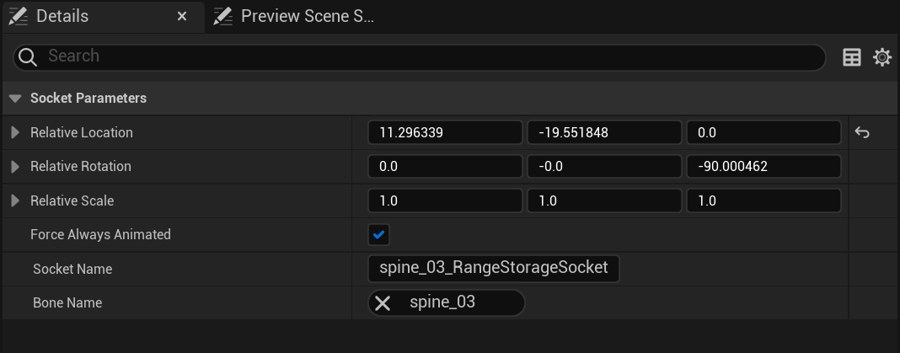Close the Details tab
The image size is (900, 353).
182,16
